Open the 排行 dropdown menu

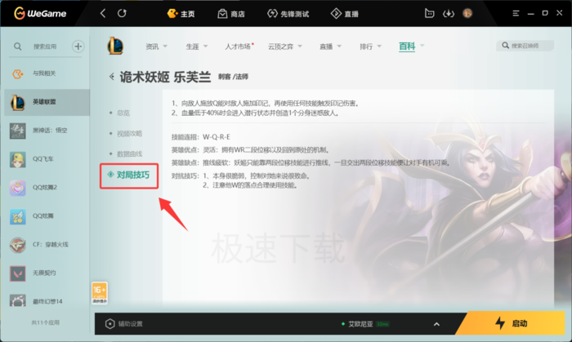coord(370,47)
